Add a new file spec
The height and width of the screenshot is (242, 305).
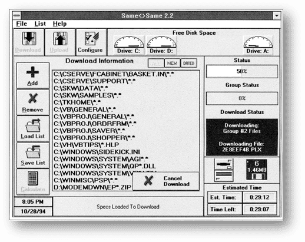coord(33,75)
